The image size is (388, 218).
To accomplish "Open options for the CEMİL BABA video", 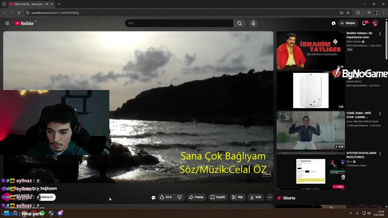I will point(380,114).
